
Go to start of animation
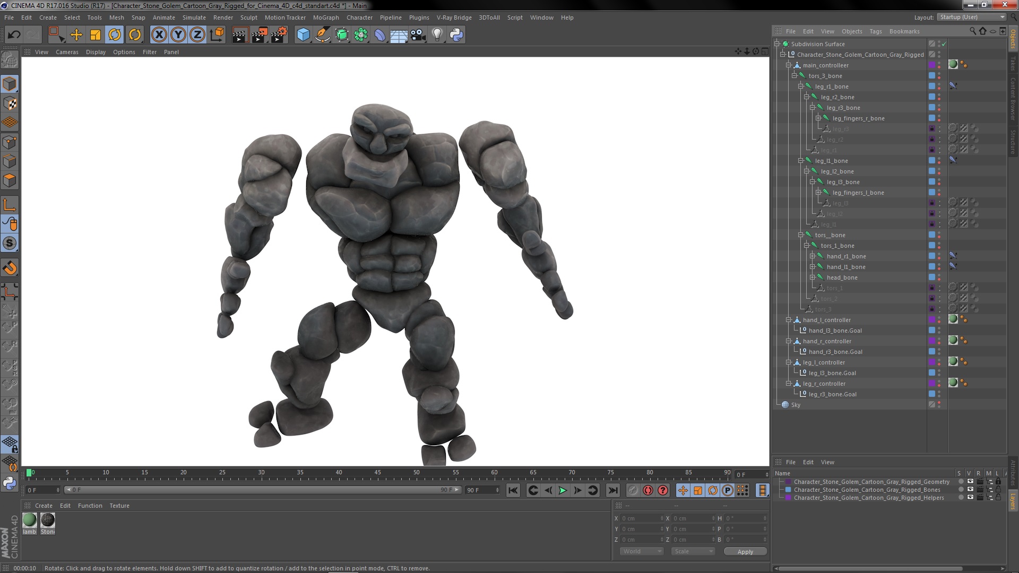513,490
